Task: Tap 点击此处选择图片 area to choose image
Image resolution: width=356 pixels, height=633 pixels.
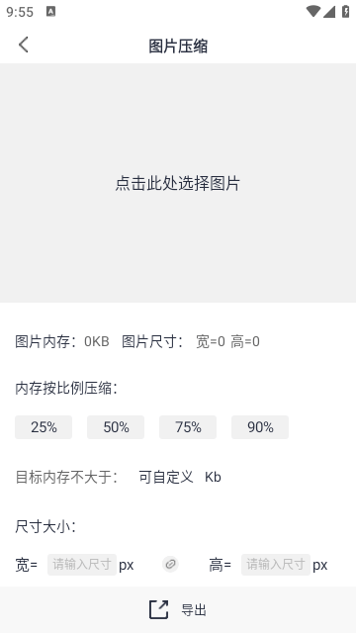Action: (178, 183)
